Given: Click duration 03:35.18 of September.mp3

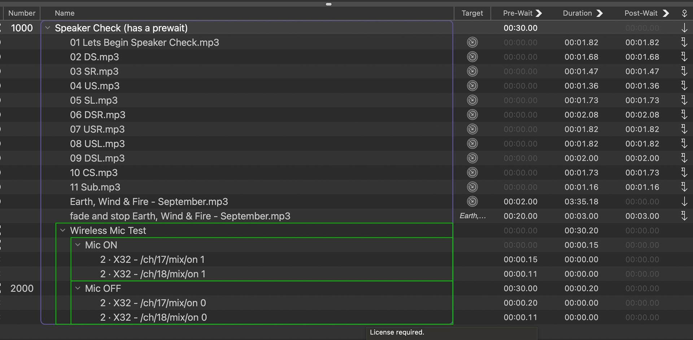Looking at the screenshot, I should tap(581, 201).
